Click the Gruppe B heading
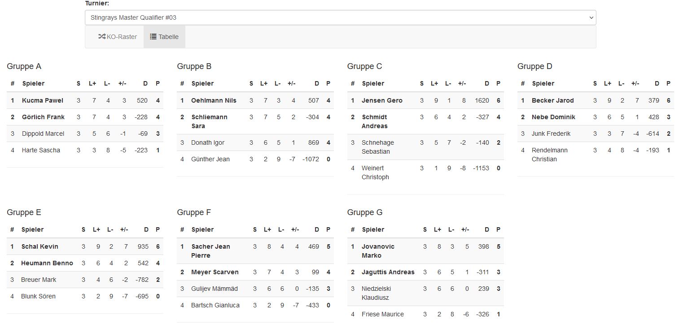Viewport: 679px width, 328px height. [x=194, y=66]
